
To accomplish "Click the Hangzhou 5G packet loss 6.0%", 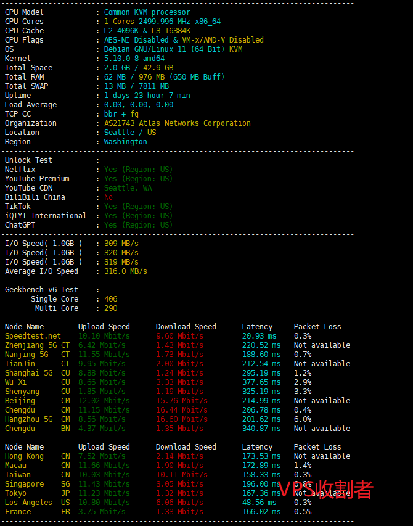I will click(x=303, y=419).
